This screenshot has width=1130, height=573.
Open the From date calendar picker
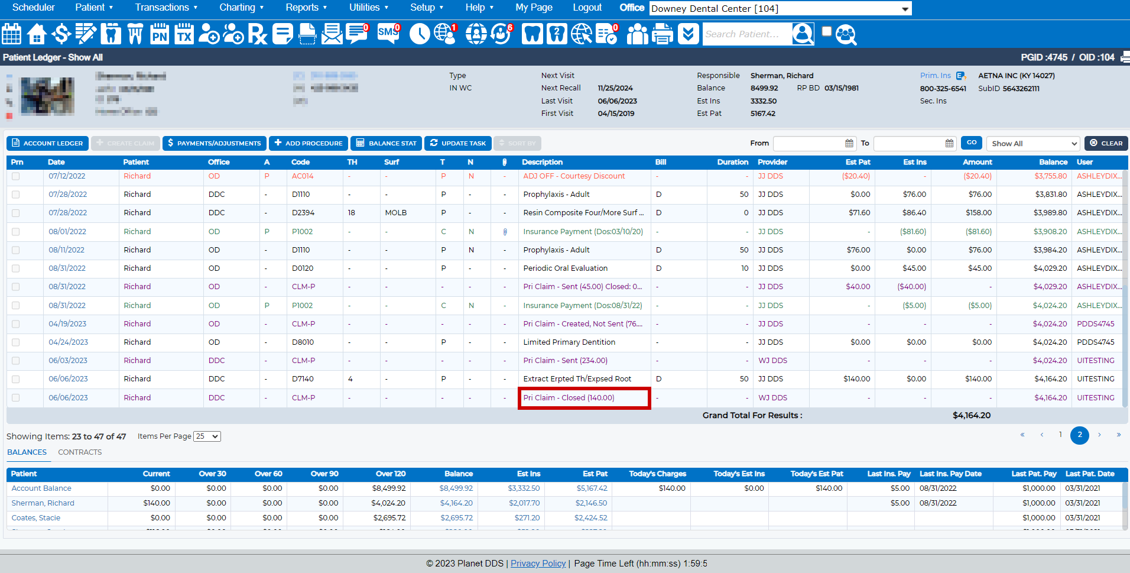point(849,143)
